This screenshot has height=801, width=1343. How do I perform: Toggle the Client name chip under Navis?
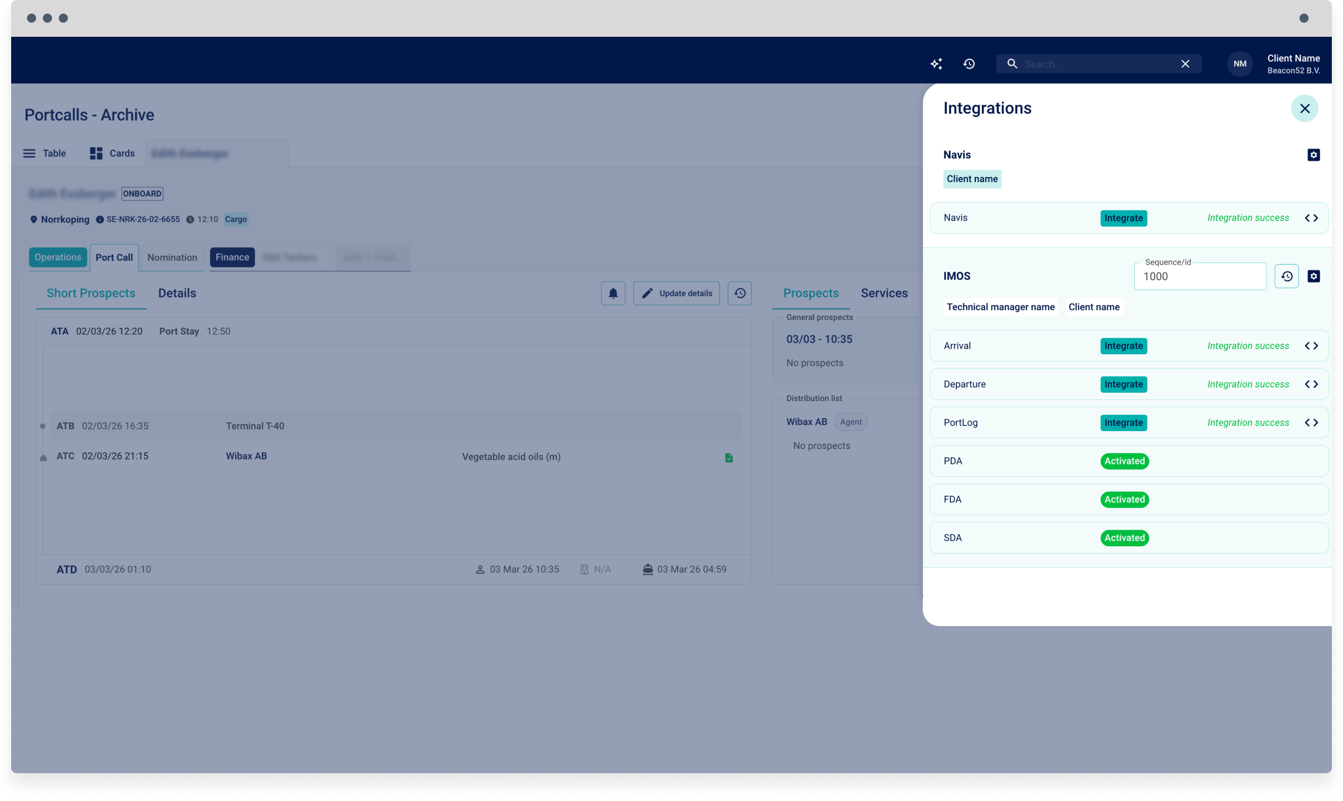972,179
